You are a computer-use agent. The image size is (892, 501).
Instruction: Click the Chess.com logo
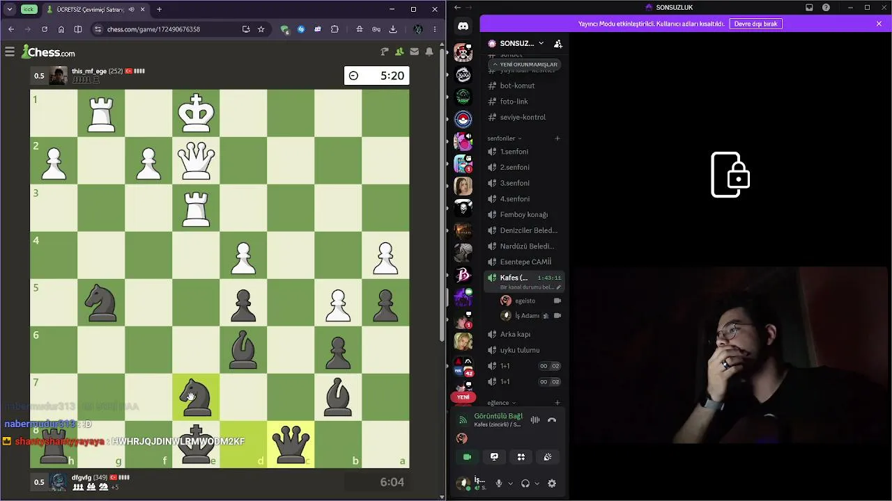pos(48,51)
